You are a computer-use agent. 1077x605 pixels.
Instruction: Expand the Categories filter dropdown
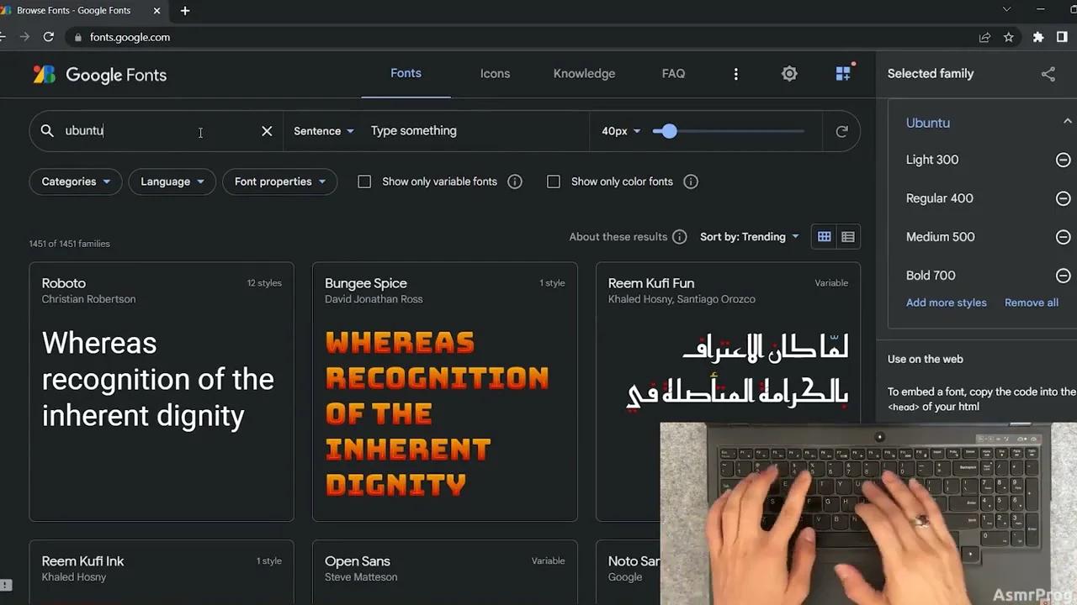click(76, 181)
